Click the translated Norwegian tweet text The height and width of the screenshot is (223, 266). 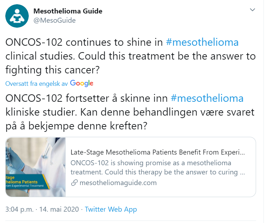130,112
